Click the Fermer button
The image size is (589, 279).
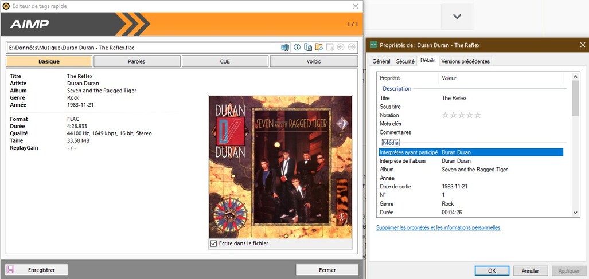coord(327,270)
